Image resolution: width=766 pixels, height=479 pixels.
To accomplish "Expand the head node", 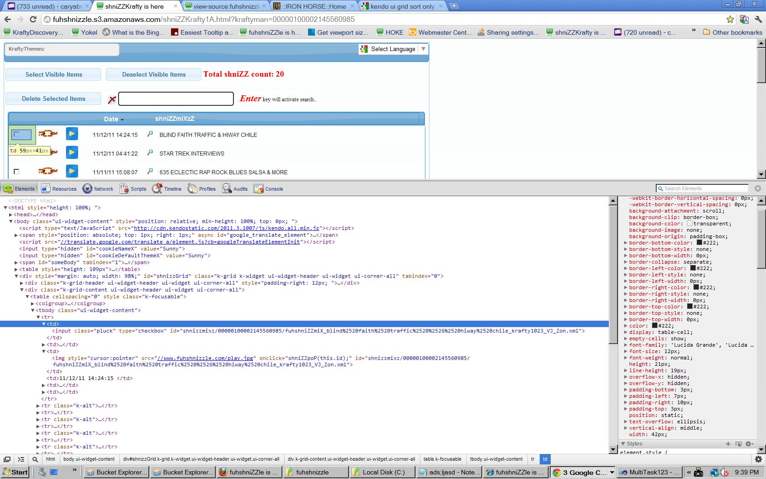I will point(11,214).
